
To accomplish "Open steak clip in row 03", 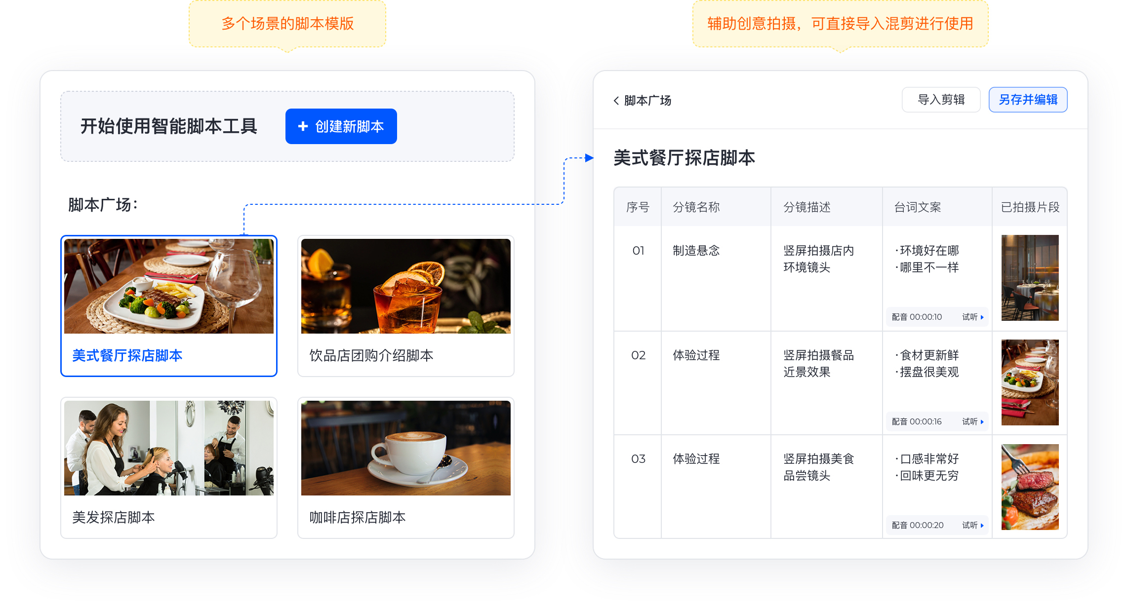I will (1030, 487).
